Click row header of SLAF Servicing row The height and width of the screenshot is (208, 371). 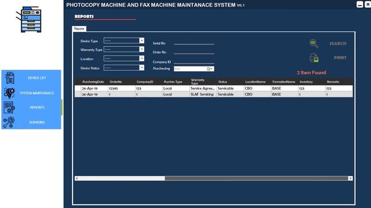pos(78,94)
